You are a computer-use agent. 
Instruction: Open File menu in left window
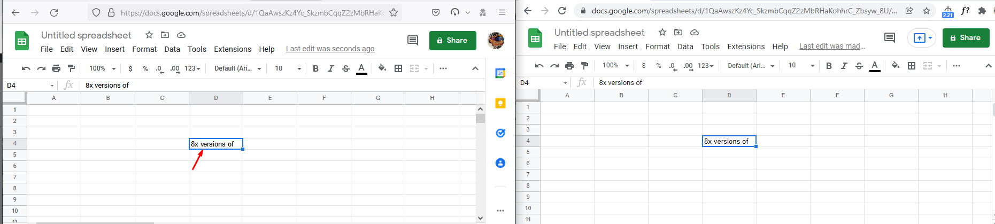click(x=47, y=49)
